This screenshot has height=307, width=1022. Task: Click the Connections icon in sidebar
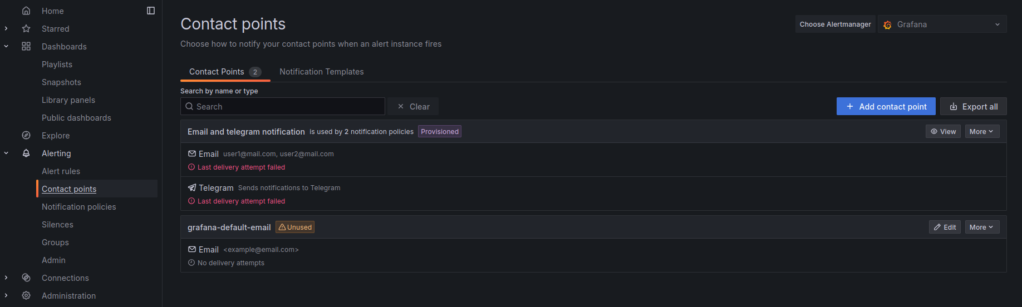click(26, 278)
